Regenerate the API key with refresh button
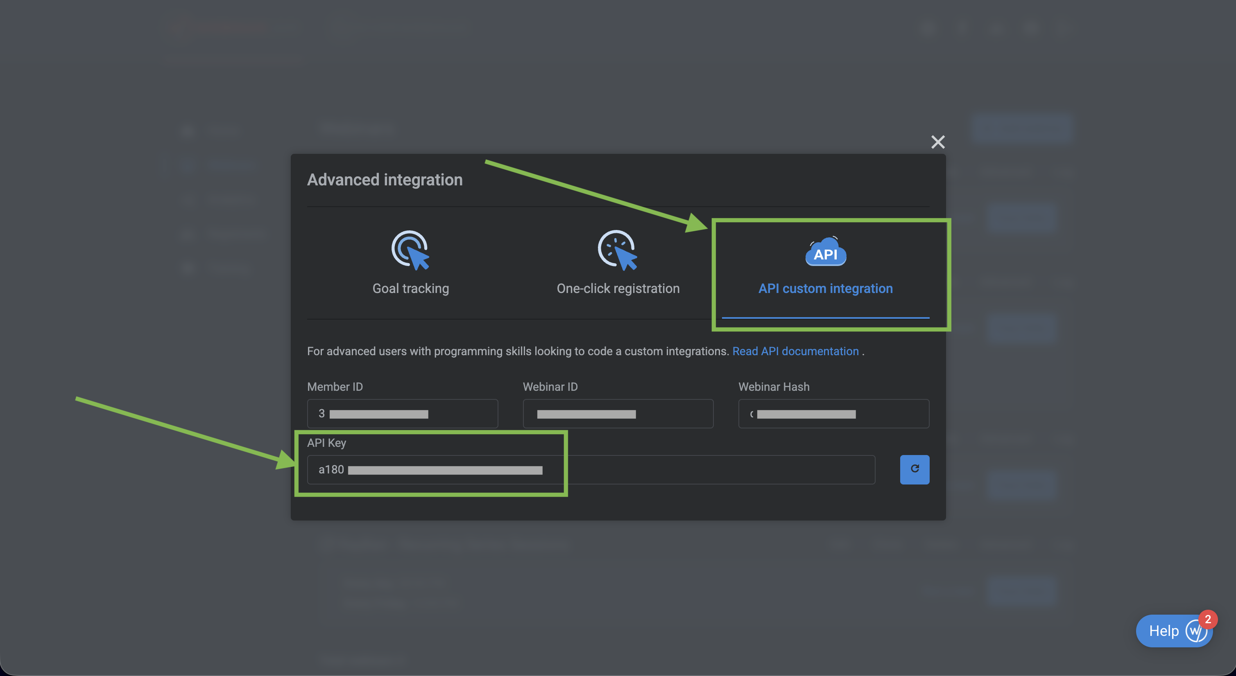The height and width of the screenshot is (676, 1236). 914,469
